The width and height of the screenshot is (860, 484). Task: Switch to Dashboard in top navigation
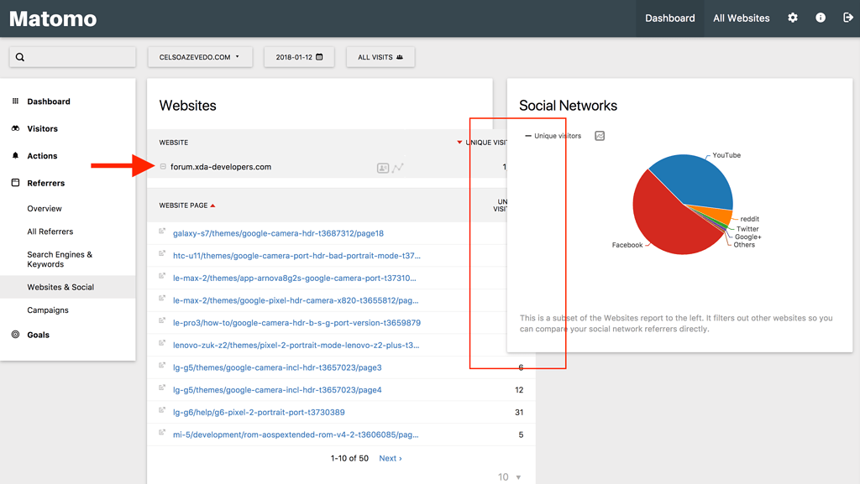tap(669, 18)
